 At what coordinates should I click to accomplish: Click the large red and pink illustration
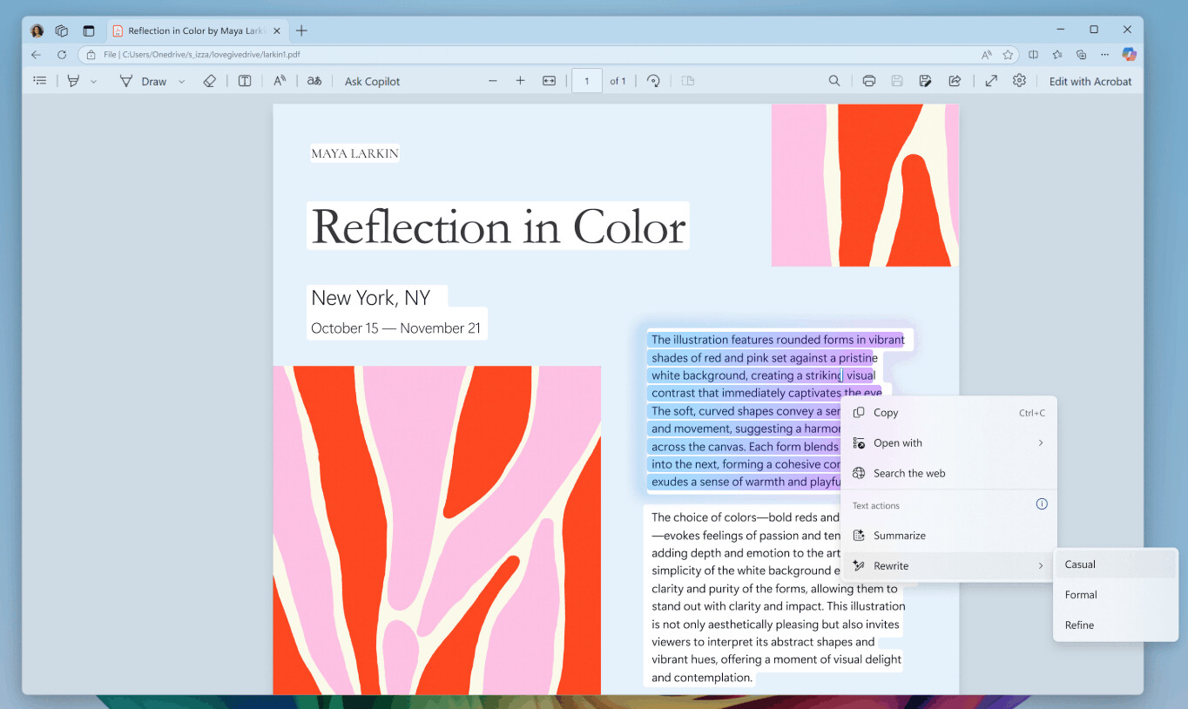tap(437, 530)
